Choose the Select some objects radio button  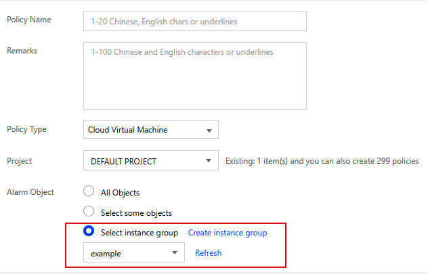[x=88, y=212]
